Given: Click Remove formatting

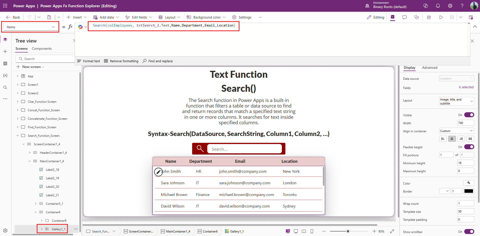Looking at the screenshot, I should pyautogui.click(x=121, y=61).
